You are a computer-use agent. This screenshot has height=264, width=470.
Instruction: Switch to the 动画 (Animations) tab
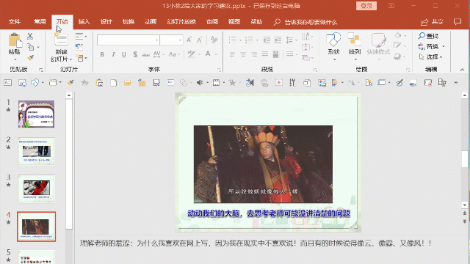click(151, 21)
